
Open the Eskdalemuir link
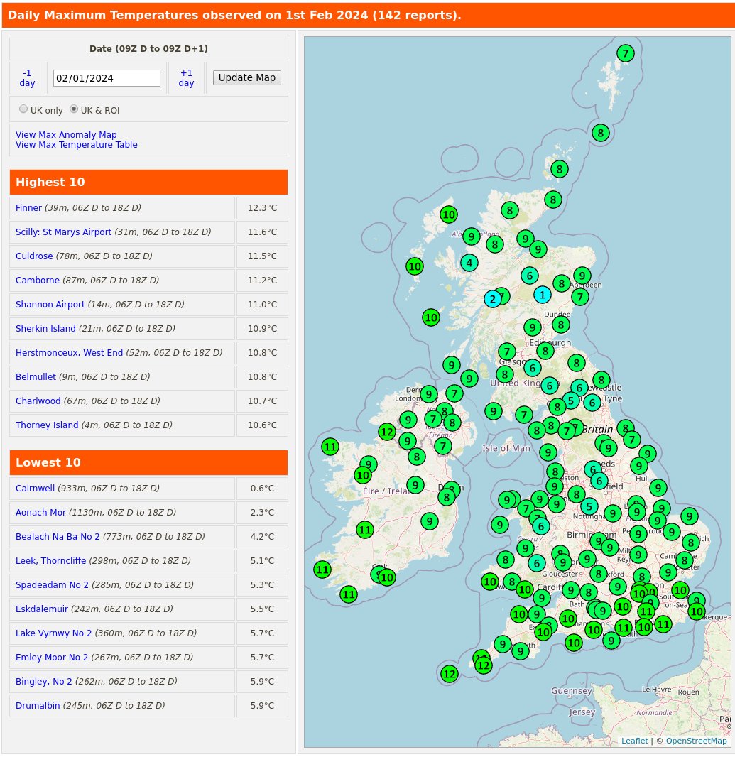click(x=41, y=609)
